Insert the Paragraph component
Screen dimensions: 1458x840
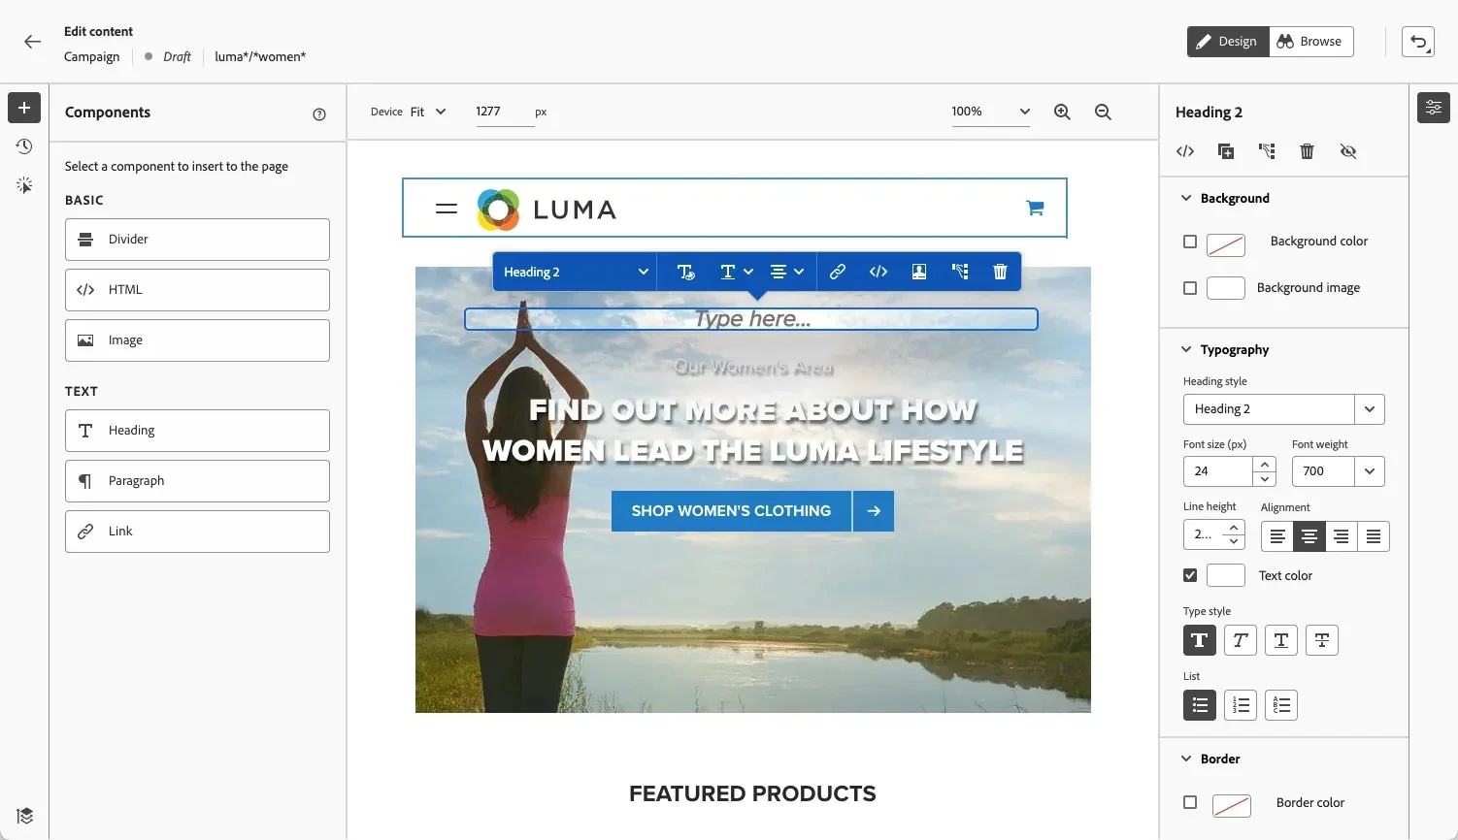197,481
